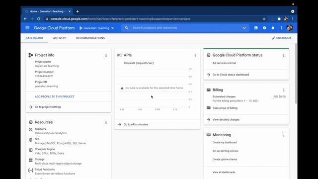
Task: Close the Home – Geekstart-Teaching tab
Action: point(70,11)
